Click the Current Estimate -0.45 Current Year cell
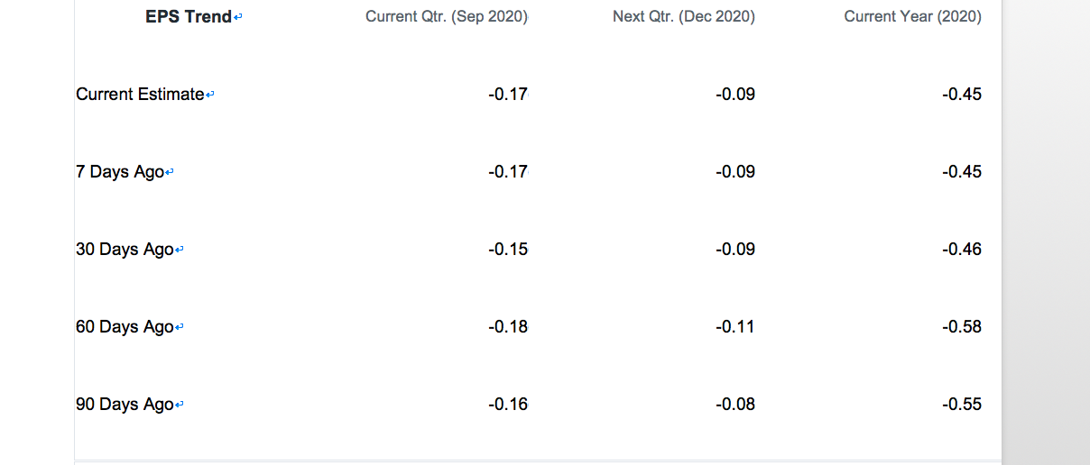Screen dimensions: 1090x465 coord(962,95)
